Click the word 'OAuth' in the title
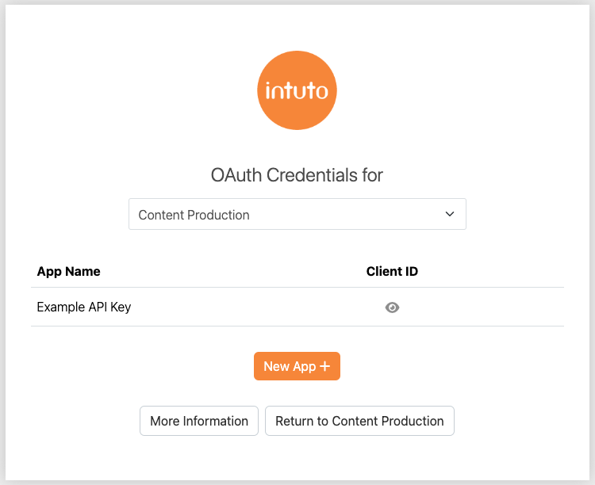The image size is (595, 485). pyautogui.click(x=233, y=175)
